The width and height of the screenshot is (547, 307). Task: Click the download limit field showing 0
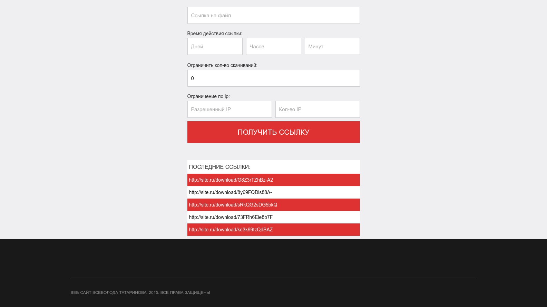click(x=273, y=78)
